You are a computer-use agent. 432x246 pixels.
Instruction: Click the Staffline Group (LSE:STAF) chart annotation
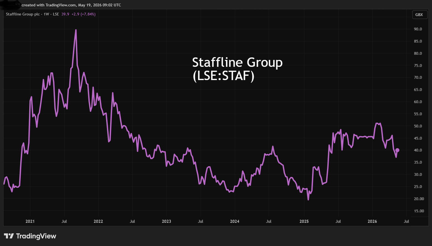tap(237, 69)
